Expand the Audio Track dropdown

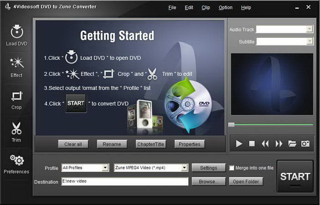click(310, 29)
